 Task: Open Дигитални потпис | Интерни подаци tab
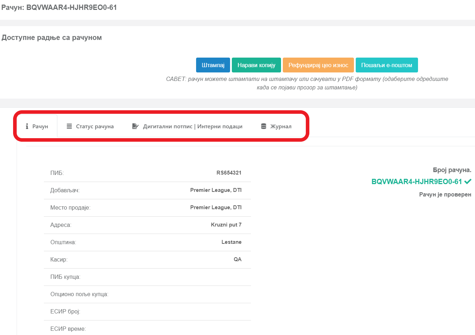coord(187,126)
